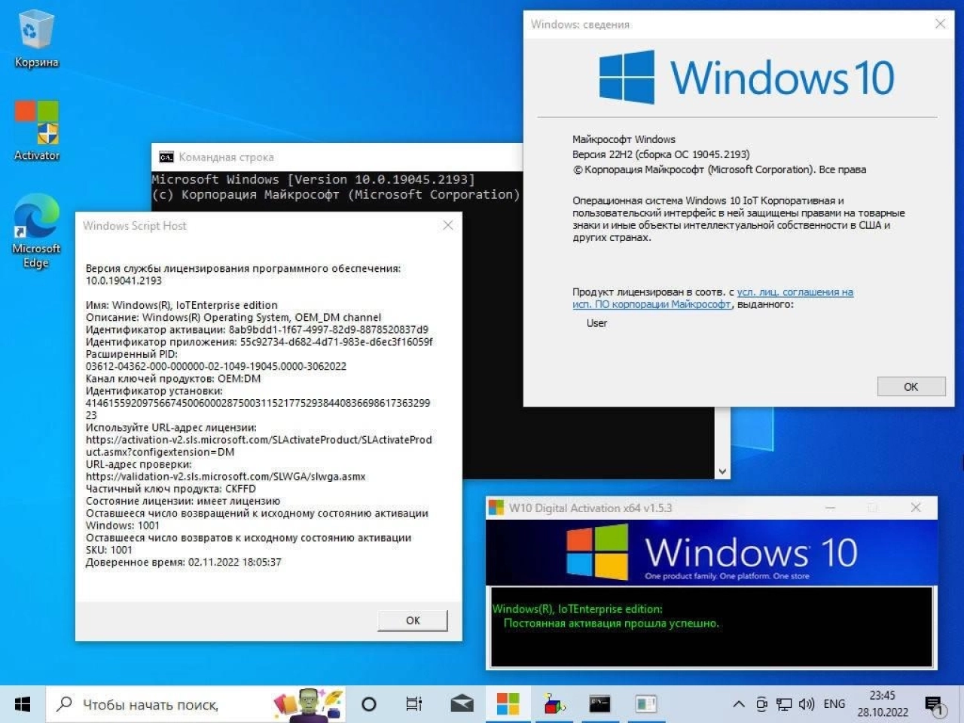The height and width of the screenshot is (723, 964).
Task: Click 'Майкрософт Windows' text in winver
Action: click(x=624, y=139)
